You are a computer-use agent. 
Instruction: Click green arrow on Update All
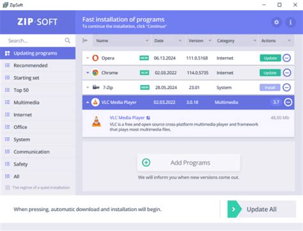point(235,209)
